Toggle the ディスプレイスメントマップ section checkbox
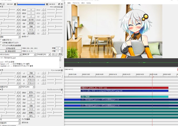Image resolution: width=178 pixels, height=126 pixels. click(x=62, y=90)
